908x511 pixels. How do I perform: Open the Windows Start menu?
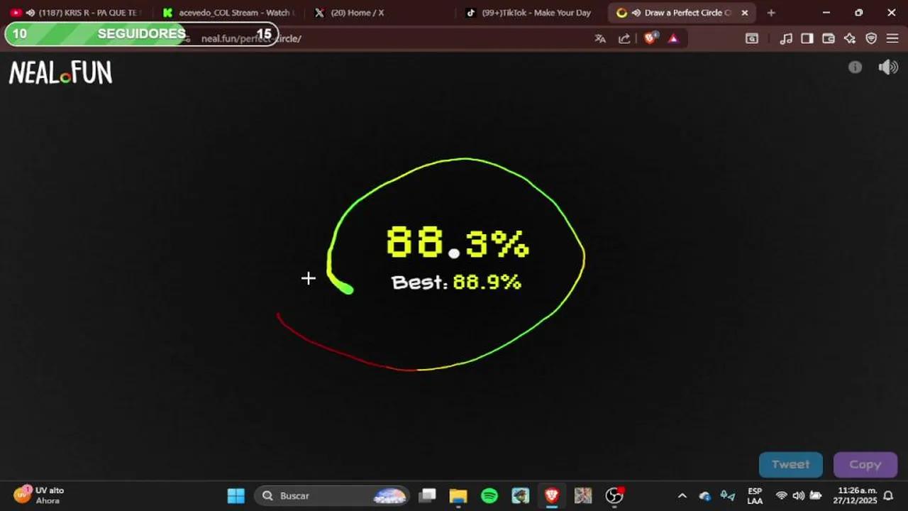(236, 495)
